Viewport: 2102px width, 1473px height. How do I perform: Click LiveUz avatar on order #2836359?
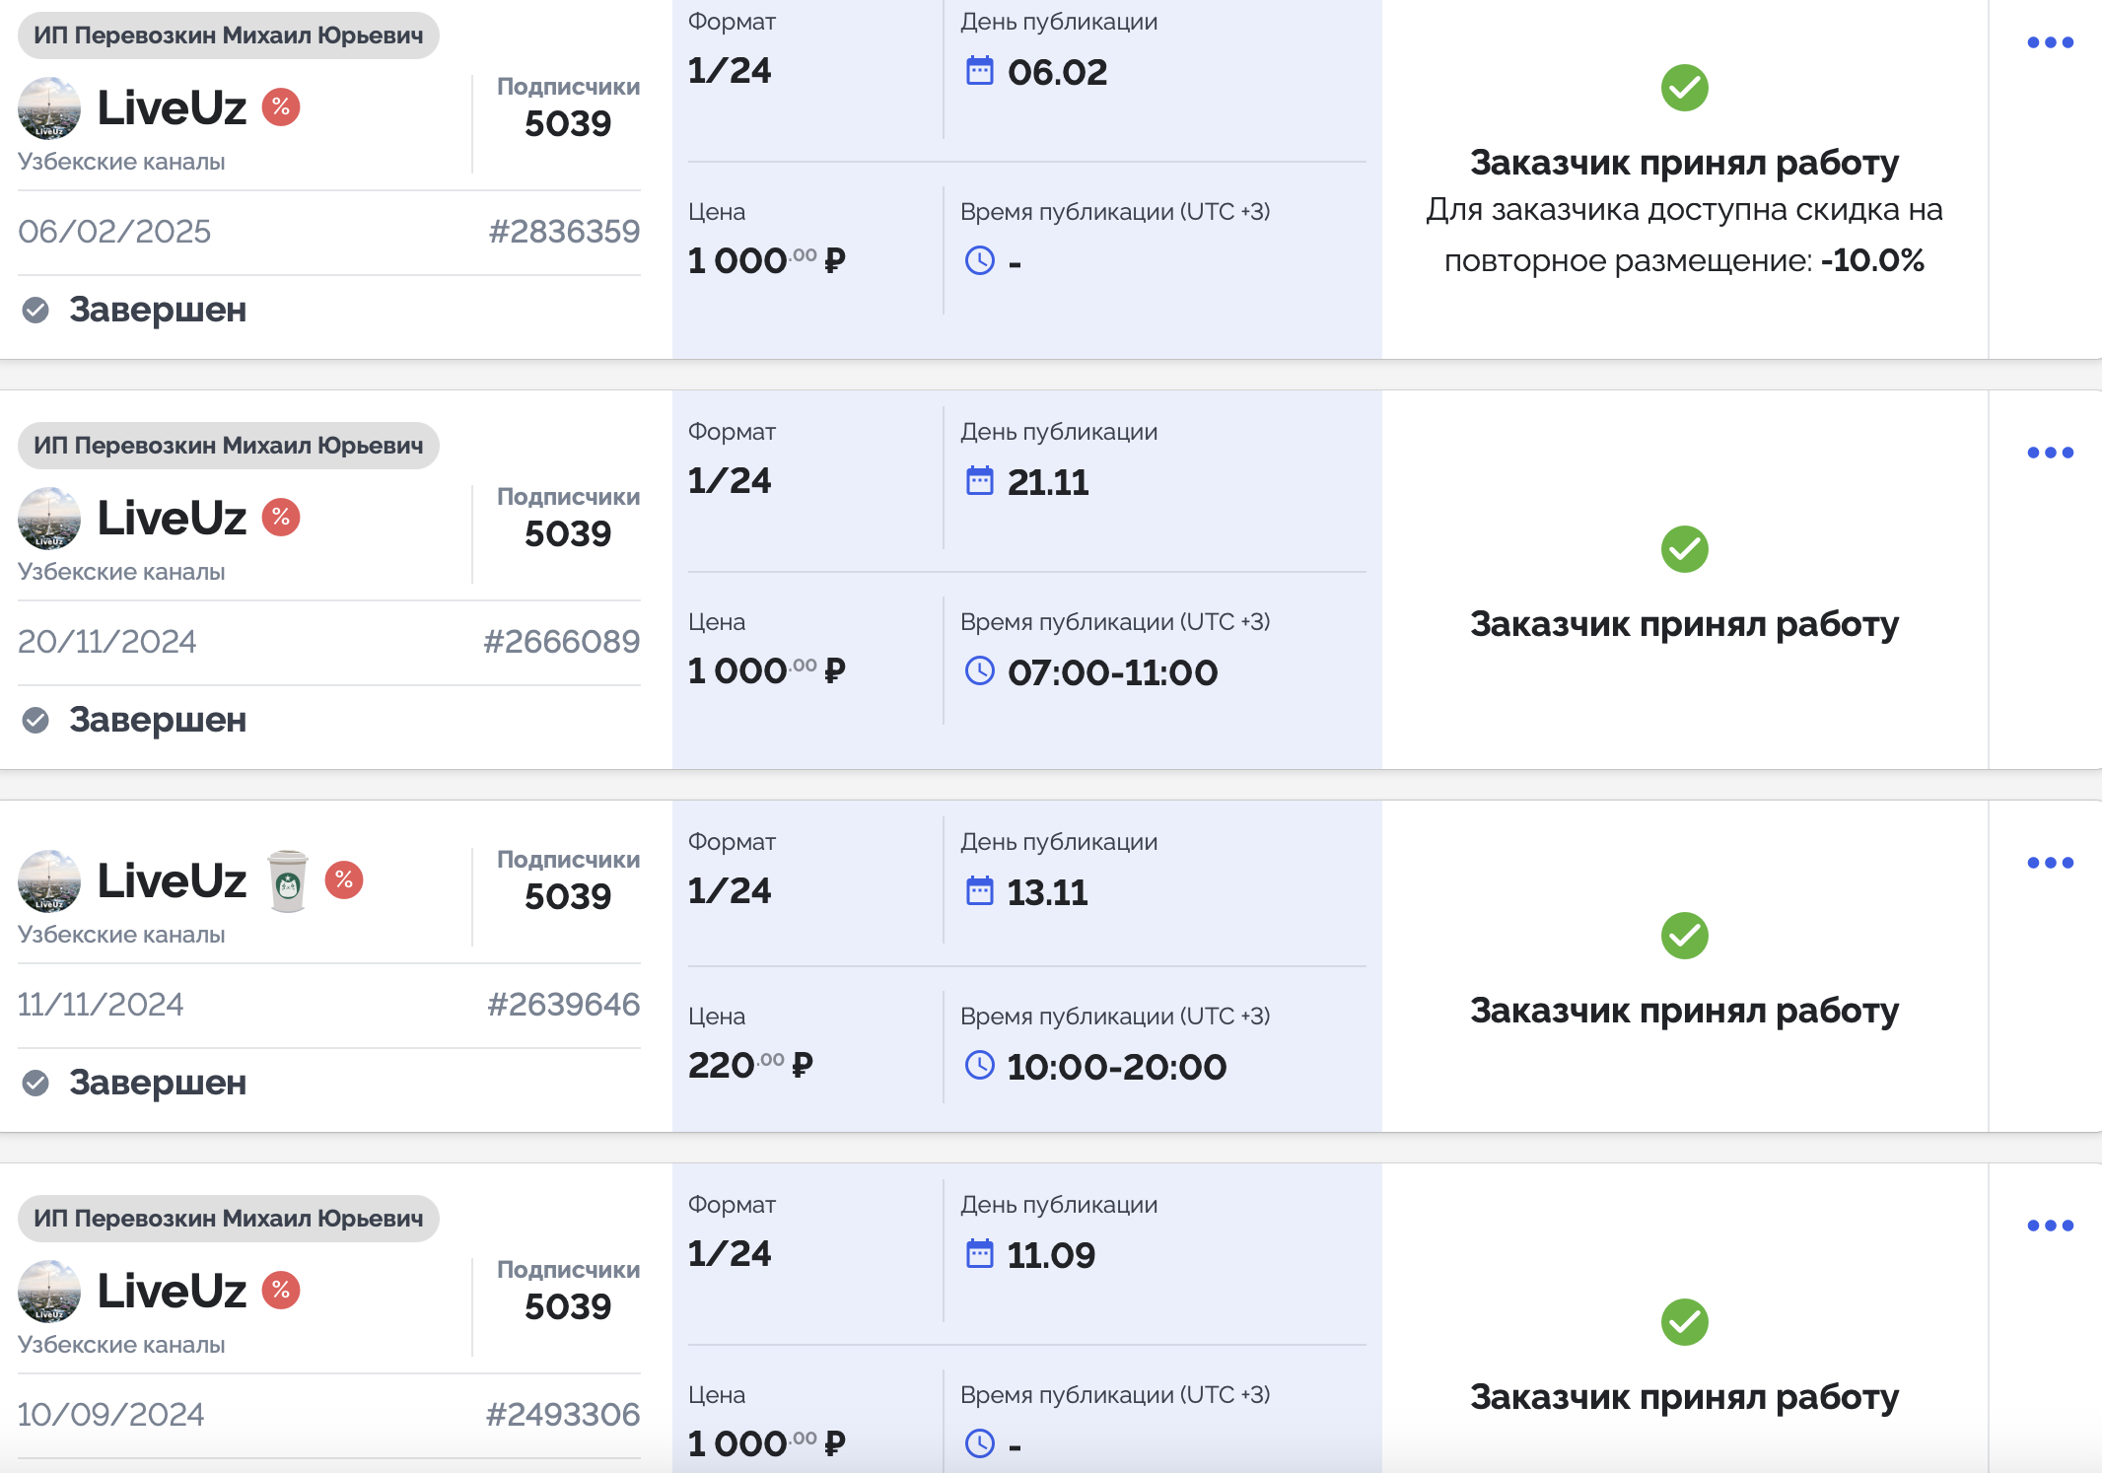tap(49, 107)
